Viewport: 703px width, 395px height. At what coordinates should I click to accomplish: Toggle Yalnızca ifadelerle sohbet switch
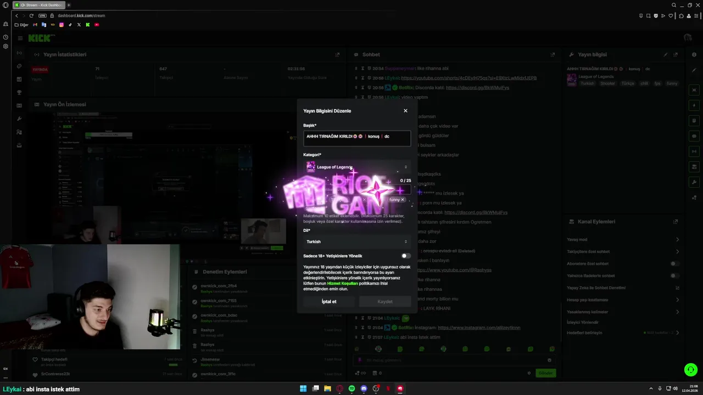(675, 276)
